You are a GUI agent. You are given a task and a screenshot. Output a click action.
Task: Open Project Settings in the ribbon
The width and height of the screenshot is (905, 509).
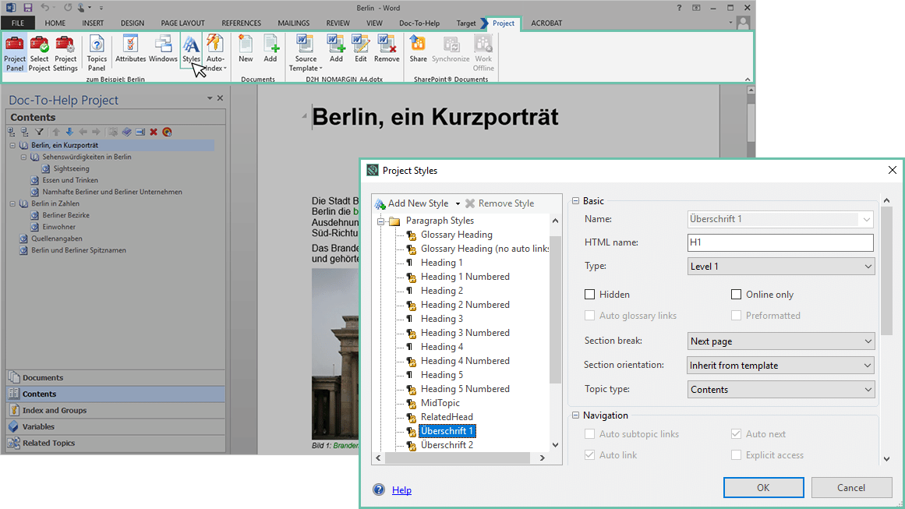65,53
